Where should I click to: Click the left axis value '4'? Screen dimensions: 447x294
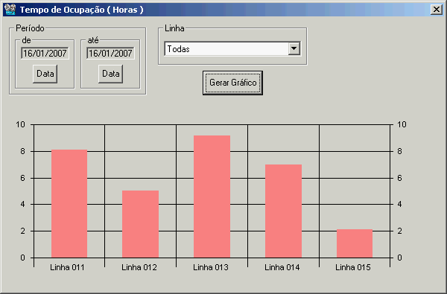click(23, 204)
